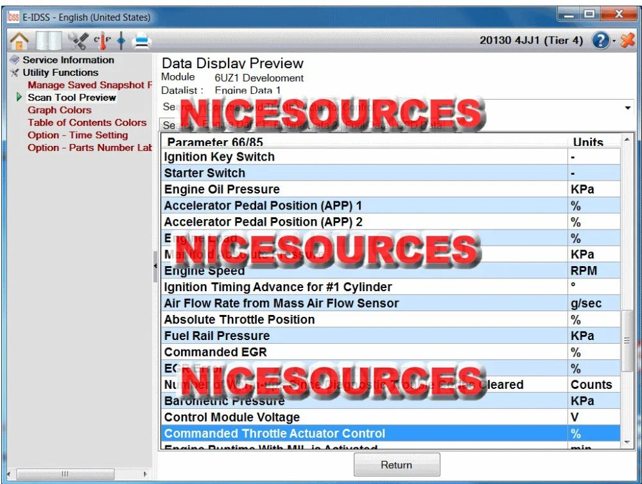The width and height of the screenshot is (642, 484).
Task: Select Scan Tool Preview entry
Action: tap(72, 98)
